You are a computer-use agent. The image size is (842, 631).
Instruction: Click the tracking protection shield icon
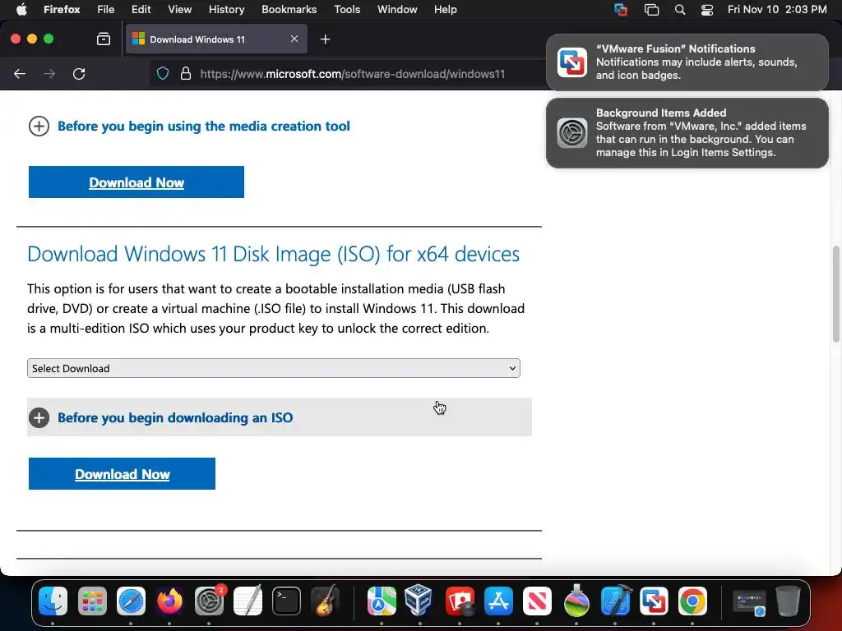pyautogui.click(x=163, y=73)
